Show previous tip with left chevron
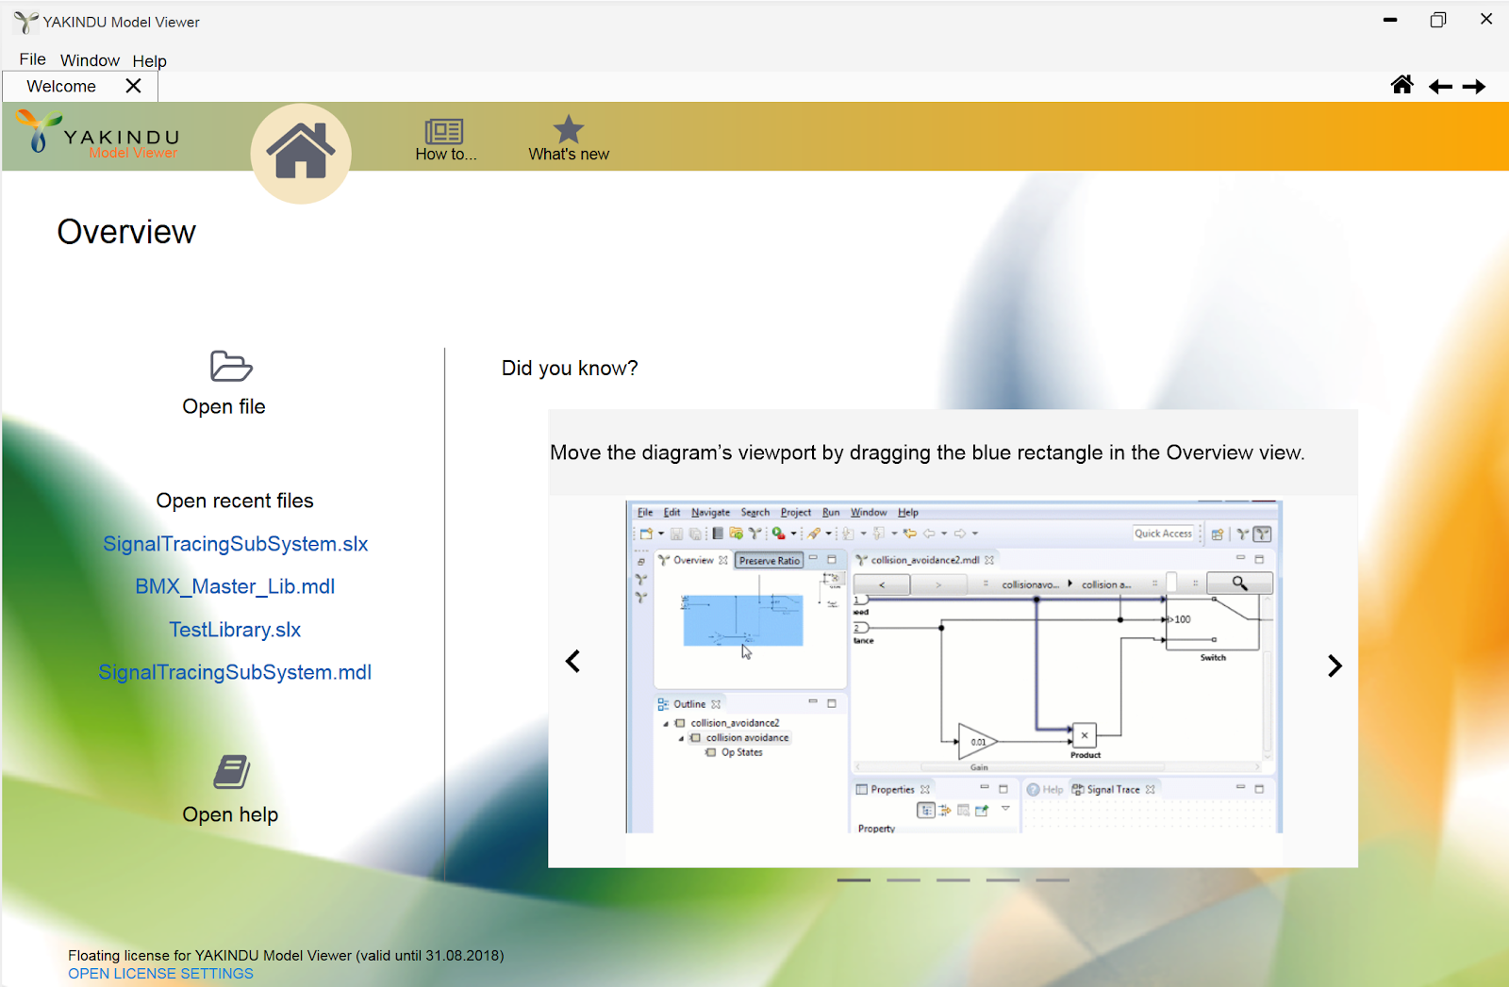Screen dimensions: 1509x987 point(572,662)
